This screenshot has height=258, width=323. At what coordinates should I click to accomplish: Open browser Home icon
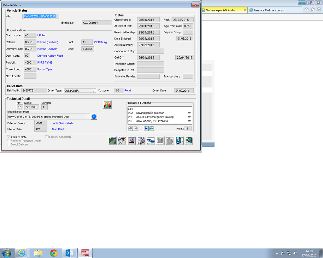tap(307, 9)
